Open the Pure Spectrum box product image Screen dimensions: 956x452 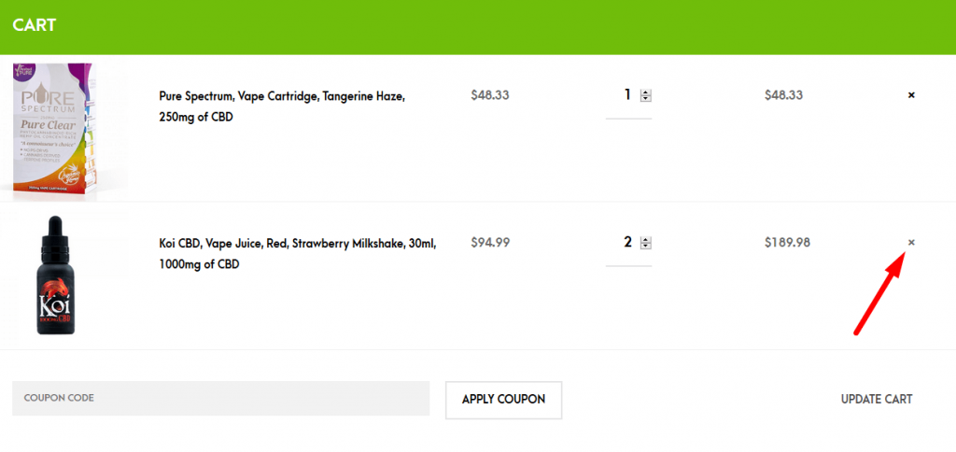coord(55,131)
